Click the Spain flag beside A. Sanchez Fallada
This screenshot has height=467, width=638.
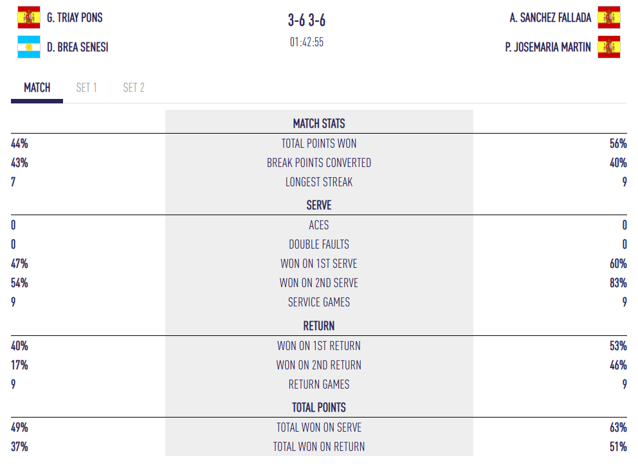point(608,17)
